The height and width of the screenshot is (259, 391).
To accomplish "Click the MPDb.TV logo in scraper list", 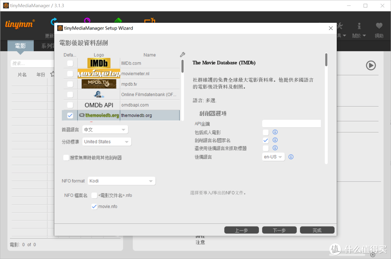I will (99, 84).
